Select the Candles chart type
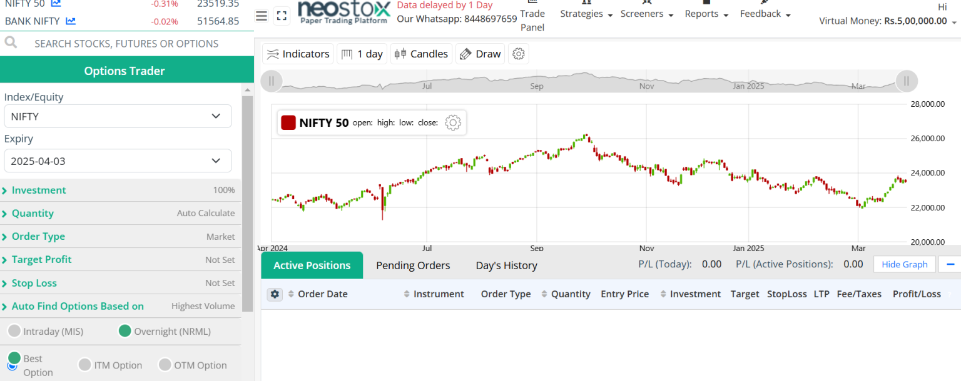961x381 pixels. tap(421, 54)
